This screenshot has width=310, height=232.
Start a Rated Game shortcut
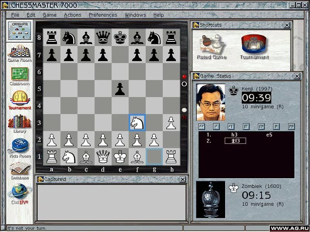(x=212, y=47)
